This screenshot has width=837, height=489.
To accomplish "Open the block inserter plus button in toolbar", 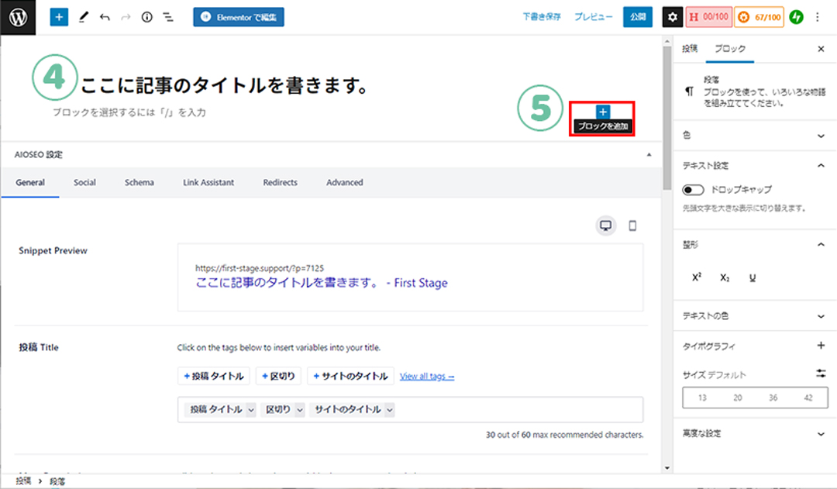I will pyautogui.click(x=59, y=16).
